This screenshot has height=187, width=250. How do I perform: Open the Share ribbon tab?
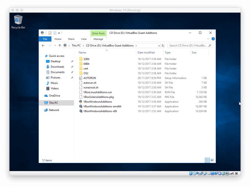point(71,39)
